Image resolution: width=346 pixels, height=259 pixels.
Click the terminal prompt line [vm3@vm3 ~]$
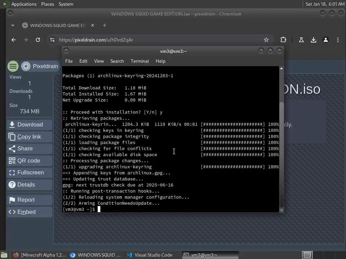(x=79, y=209)
